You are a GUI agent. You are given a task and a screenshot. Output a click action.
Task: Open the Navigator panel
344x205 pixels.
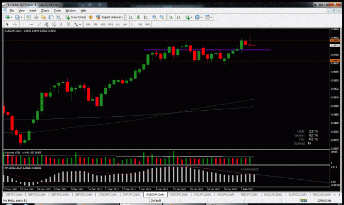pyautogui.click(x=43, y=17)
